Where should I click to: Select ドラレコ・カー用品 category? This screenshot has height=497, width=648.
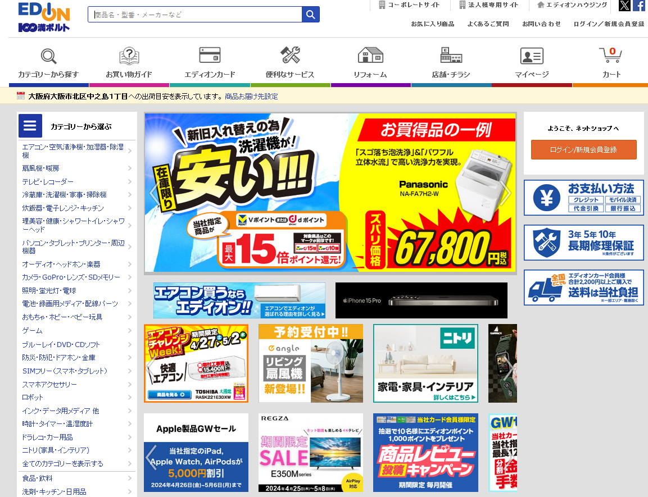pos(77,437)
